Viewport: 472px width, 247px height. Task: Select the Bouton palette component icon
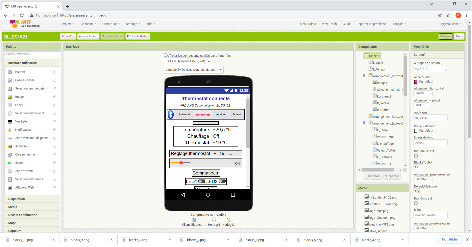(x=10, y=72)
